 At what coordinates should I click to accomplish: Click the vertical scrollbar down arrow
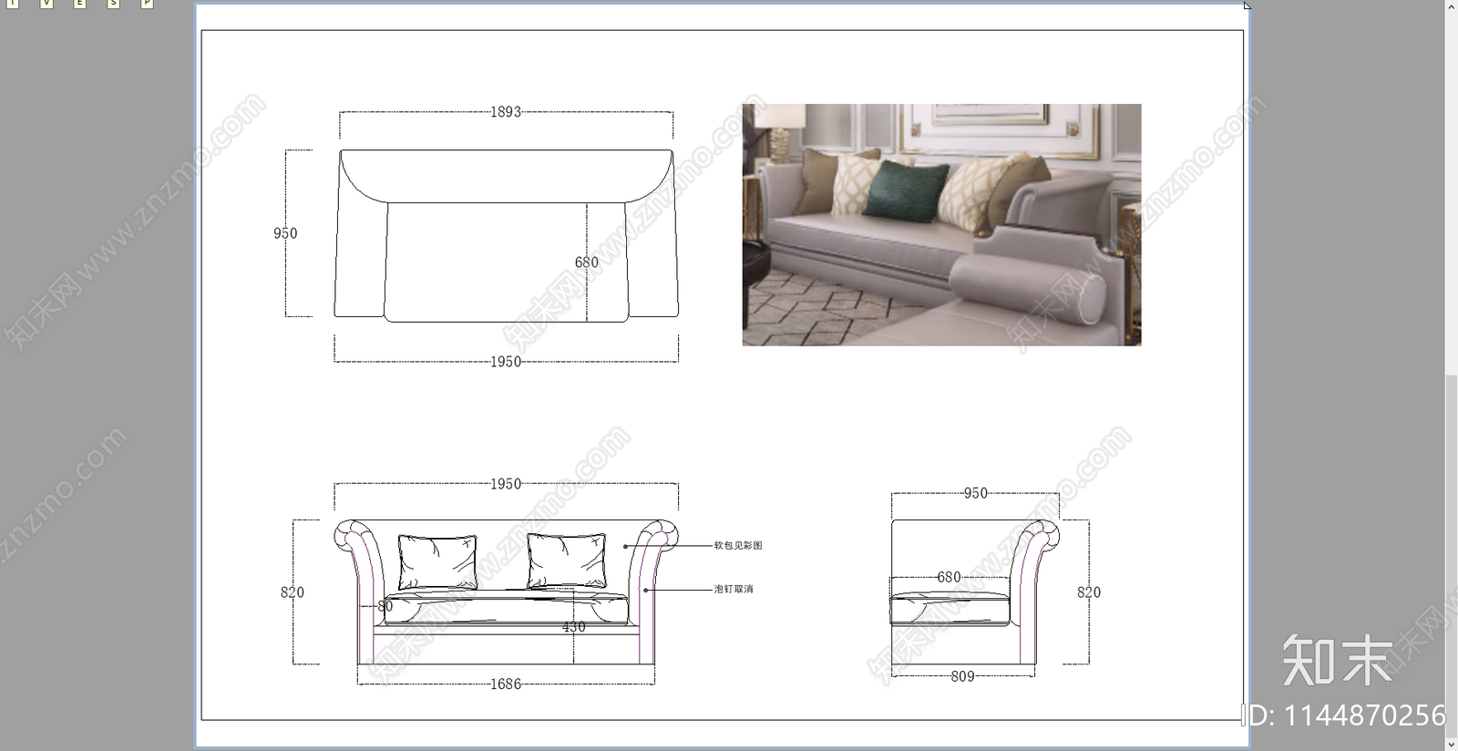click(x=1452, y=745)
